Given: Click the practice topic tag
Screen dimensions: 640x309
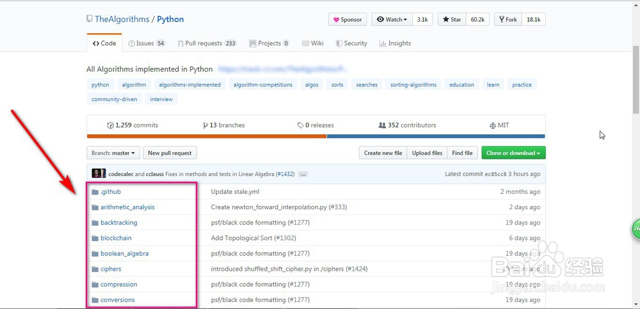Looking at the screenshot, I should pos(522,84).
